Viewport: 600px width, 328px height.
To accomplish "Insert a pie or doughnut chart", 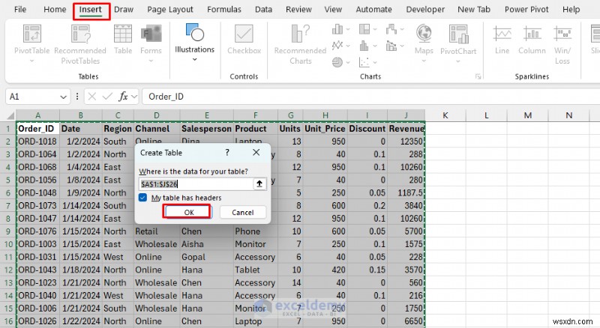I will (x=337, y=62).
